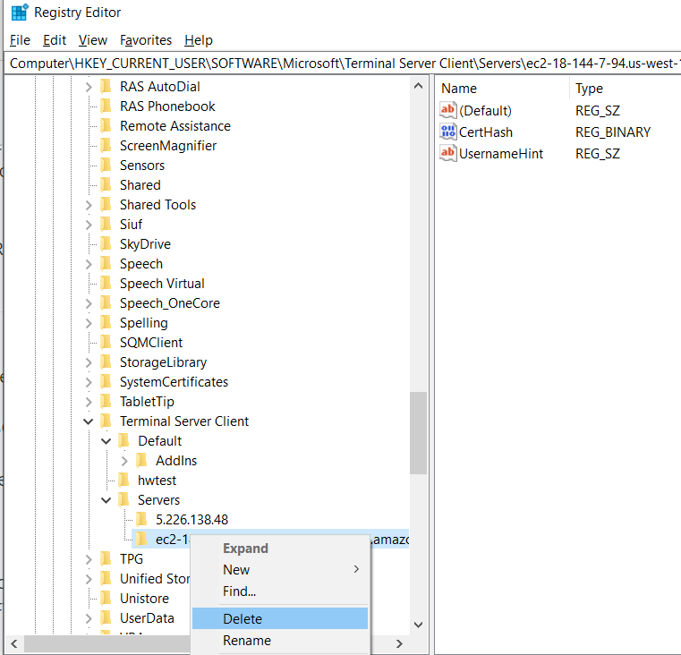
Task: Expand the AddIns key
Action: coord(124,461)
